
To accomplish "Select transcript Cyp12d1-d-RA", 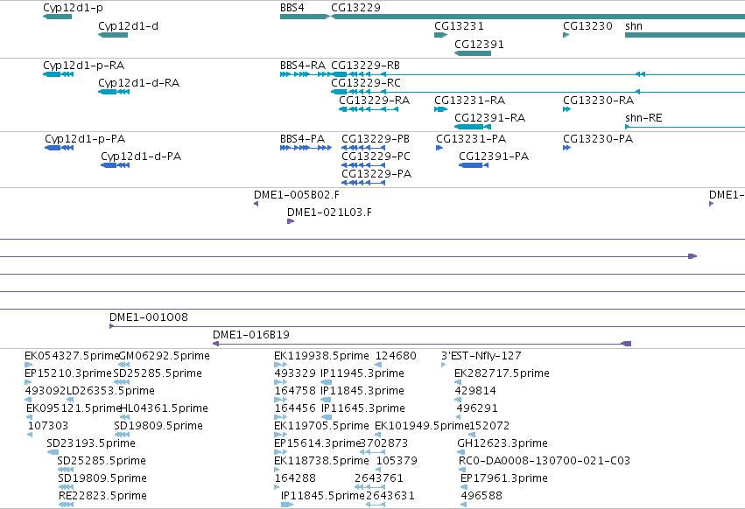I will tap(114, 92).
